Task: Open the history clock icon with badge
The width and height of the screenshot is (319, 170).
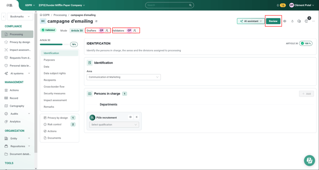Action: pos(306,21)
